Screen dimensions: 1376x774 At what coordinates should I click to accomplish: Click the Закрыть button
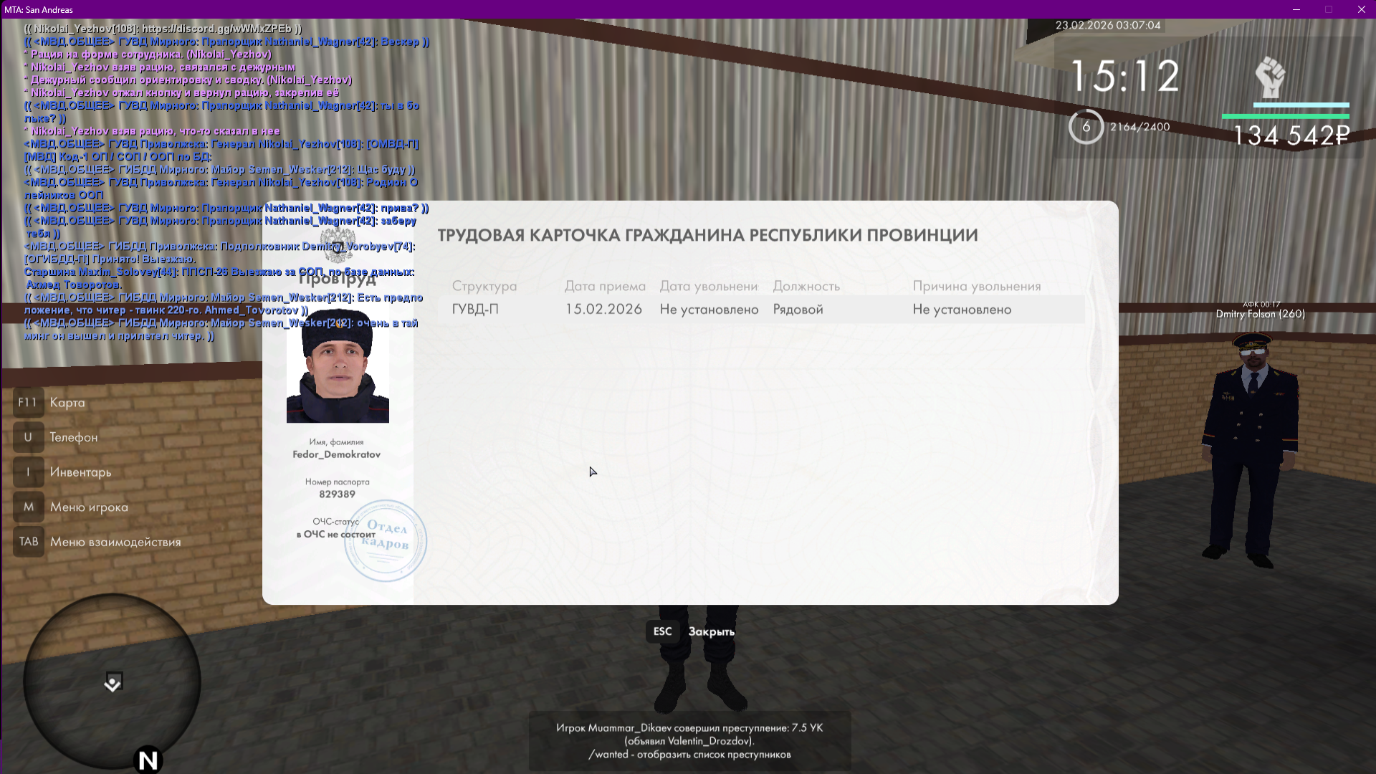[x=711, y=631]
